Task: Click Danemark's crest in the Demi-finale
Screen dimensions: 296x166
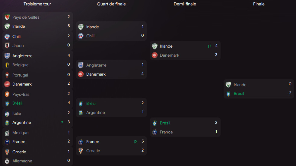Action: (x=154, y=55)
